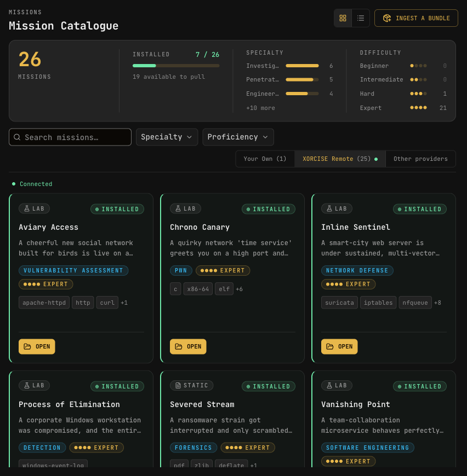Click the curl tag chip
The width and height of the screenshot is (467, 476).
coord(107,303)
